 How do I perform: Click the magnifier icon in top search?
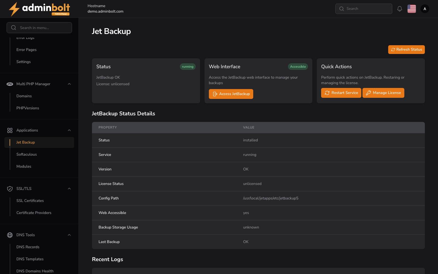342,9
